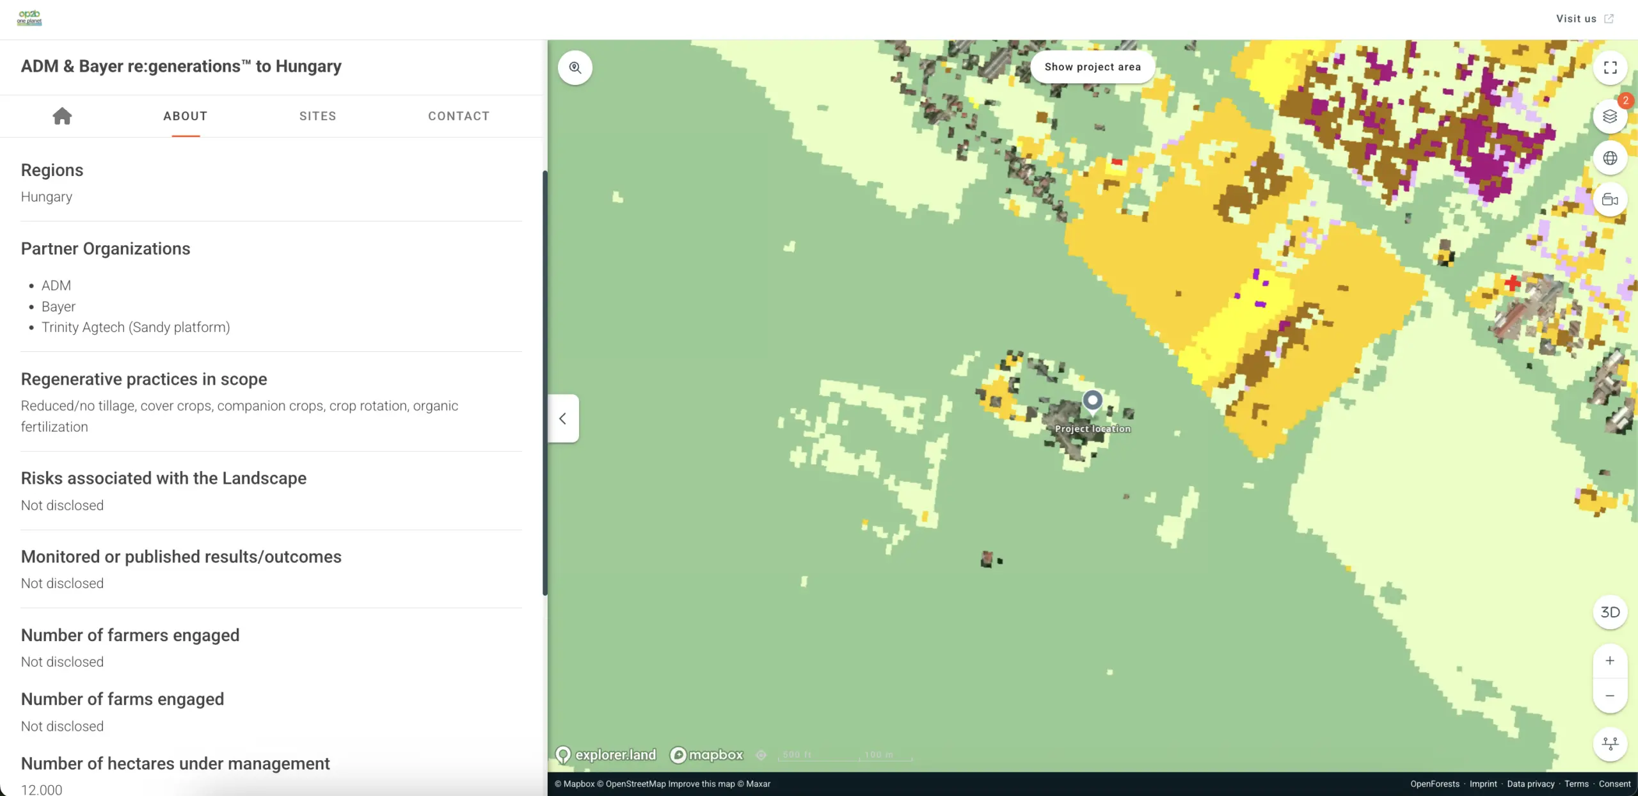Click the Bayer list item
The width and height of the screenshot is (1638, 796).
point(58,306)
